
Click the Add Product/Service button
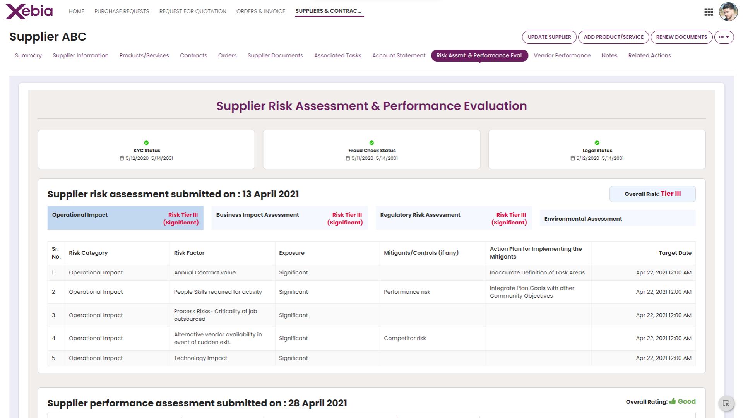click(613, 37)
